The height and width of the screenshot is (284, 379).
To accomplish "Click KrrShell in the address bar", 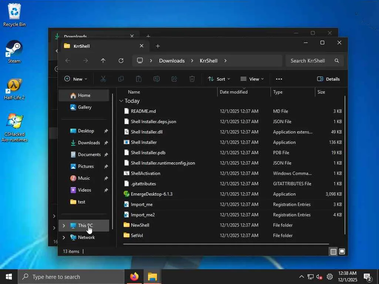I will tap(209, 61).
